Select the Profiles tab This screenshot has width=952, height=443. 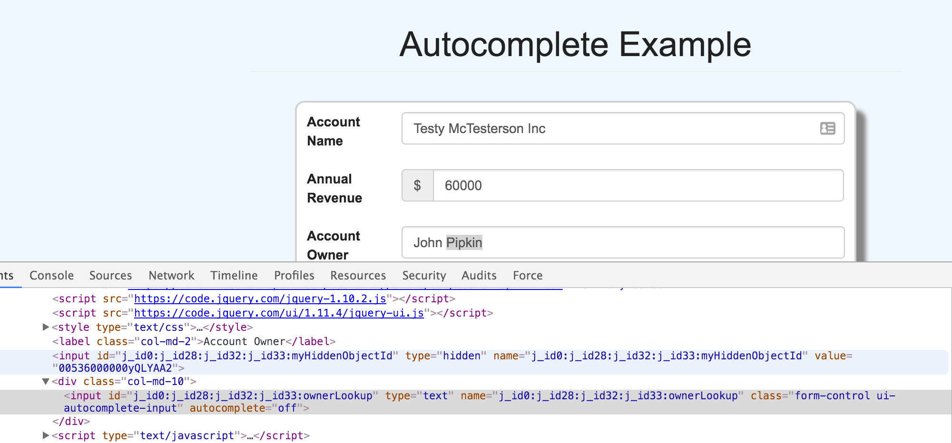pyautogui.click(x=294, y=275)
